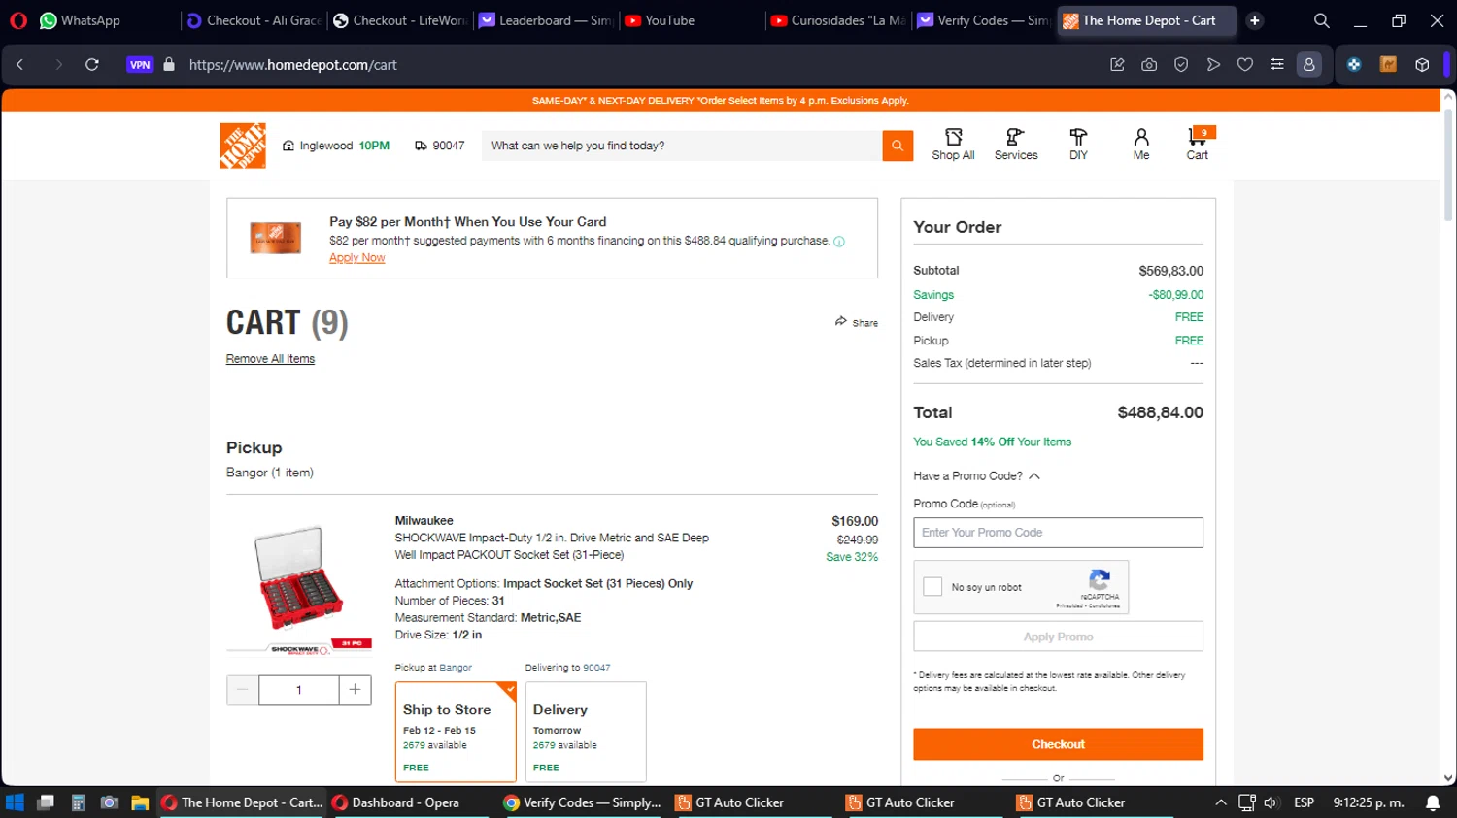Viewport: 1457px width, 818px height.
Task: Click the Inglewood store selector
Action: (x=336, y=146)
